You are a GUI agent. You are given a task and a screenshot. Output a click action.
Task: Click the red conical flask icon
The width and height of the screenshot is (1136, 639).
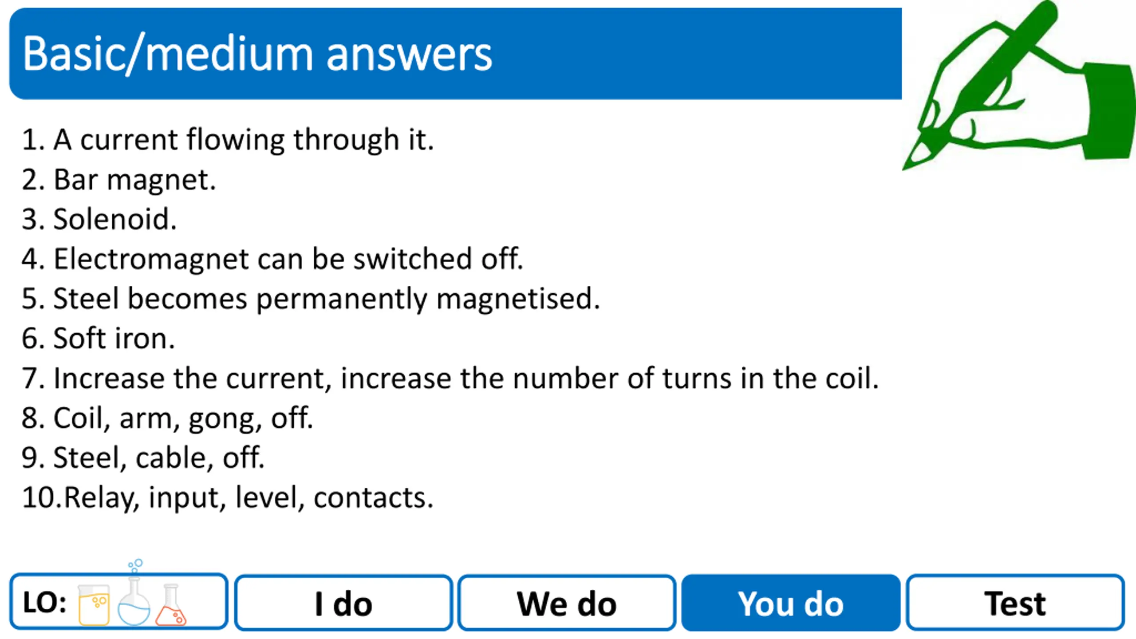(171, 604)
